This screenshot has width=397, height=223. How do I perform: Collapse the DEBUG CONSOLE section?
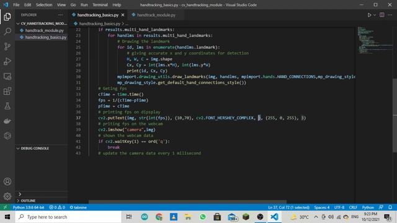pos(35,149)
